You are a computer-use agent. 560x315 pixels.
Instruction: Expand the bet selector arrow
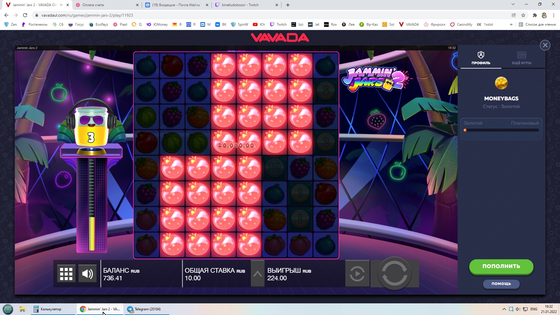[x=258, y=274]
